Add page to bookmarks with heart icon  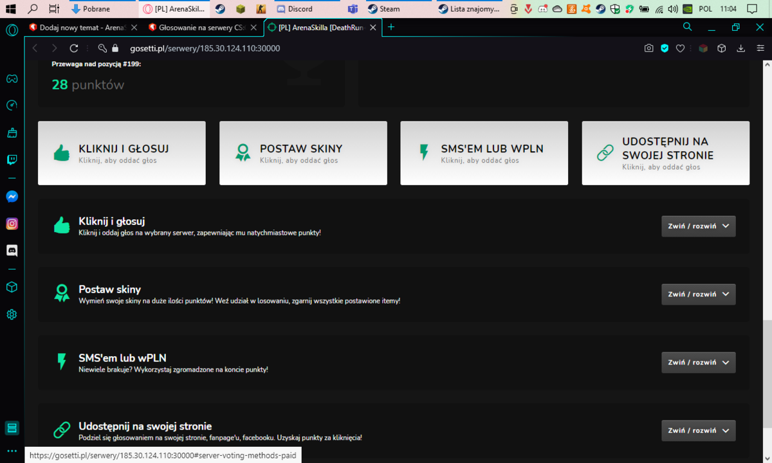coord(680,48)
